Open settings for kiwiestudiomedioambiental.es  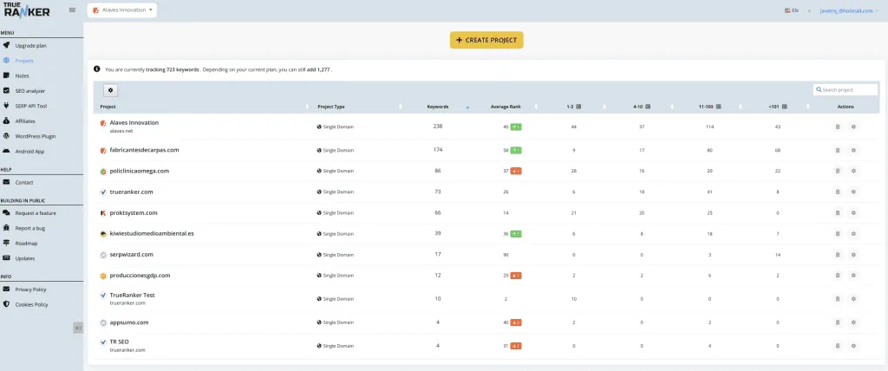pyautogui.click(x=853, y=233)
